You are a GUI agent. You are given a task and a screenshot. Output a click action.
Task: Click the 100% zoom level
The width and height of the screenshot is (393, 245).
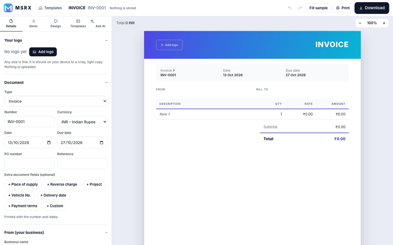point(372,23)
